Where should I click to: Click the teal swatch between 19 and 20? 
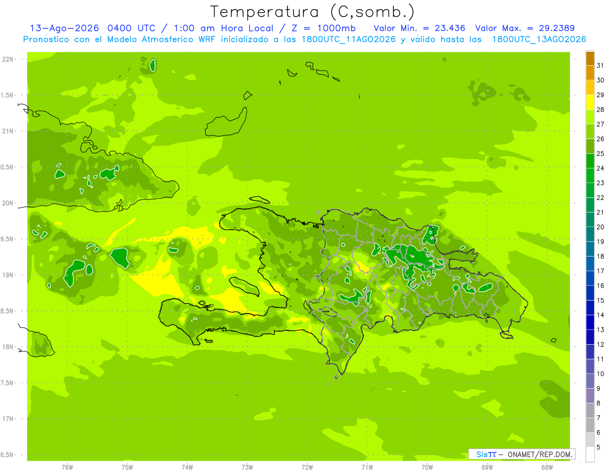[x=590, y=234]
